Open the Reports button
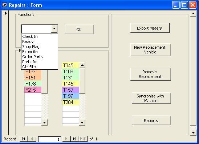 [x=151, y=121]
